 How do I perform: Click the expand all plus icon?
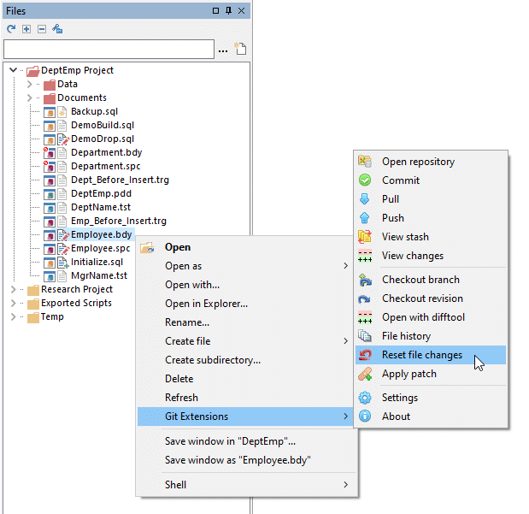tap(26, 29)
